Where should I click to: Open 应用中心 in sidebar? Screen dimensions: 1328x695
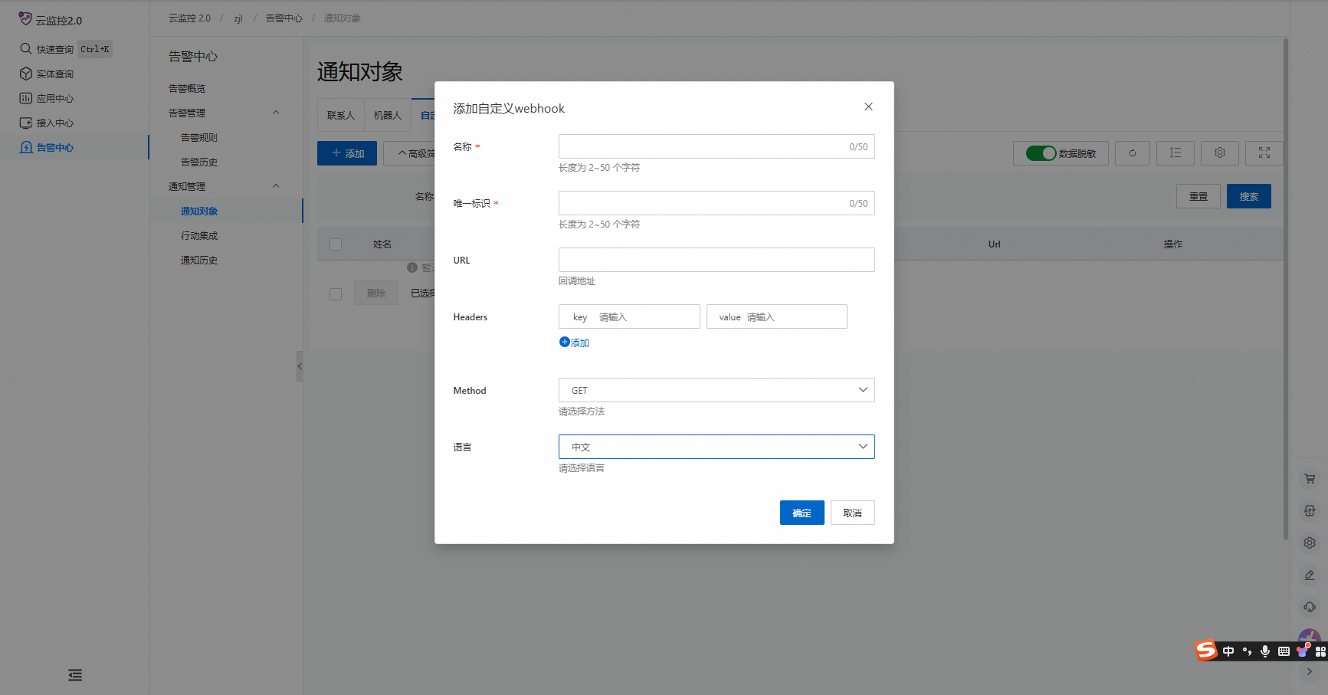point(47,98)
